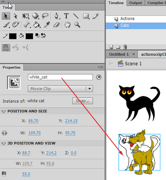
Task: Select the Subselection tool
Action: pos(15,16)
